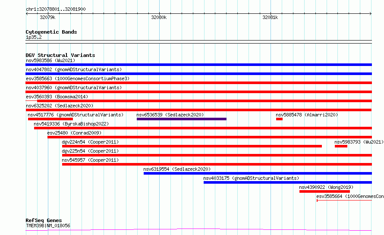Open nsv4047802 (gnomADStructuralVariants) label
The height and width of the screenshot is (235, 384).
pyautogui.click(x=74, y=69)
